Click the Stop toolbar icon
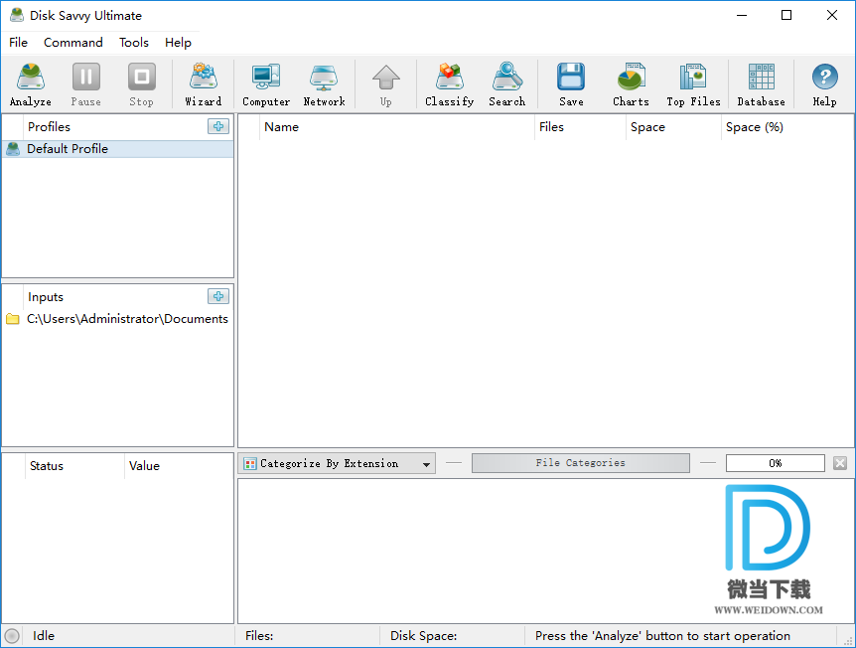Screen dimensions: 856x648 tap(141, 84)
